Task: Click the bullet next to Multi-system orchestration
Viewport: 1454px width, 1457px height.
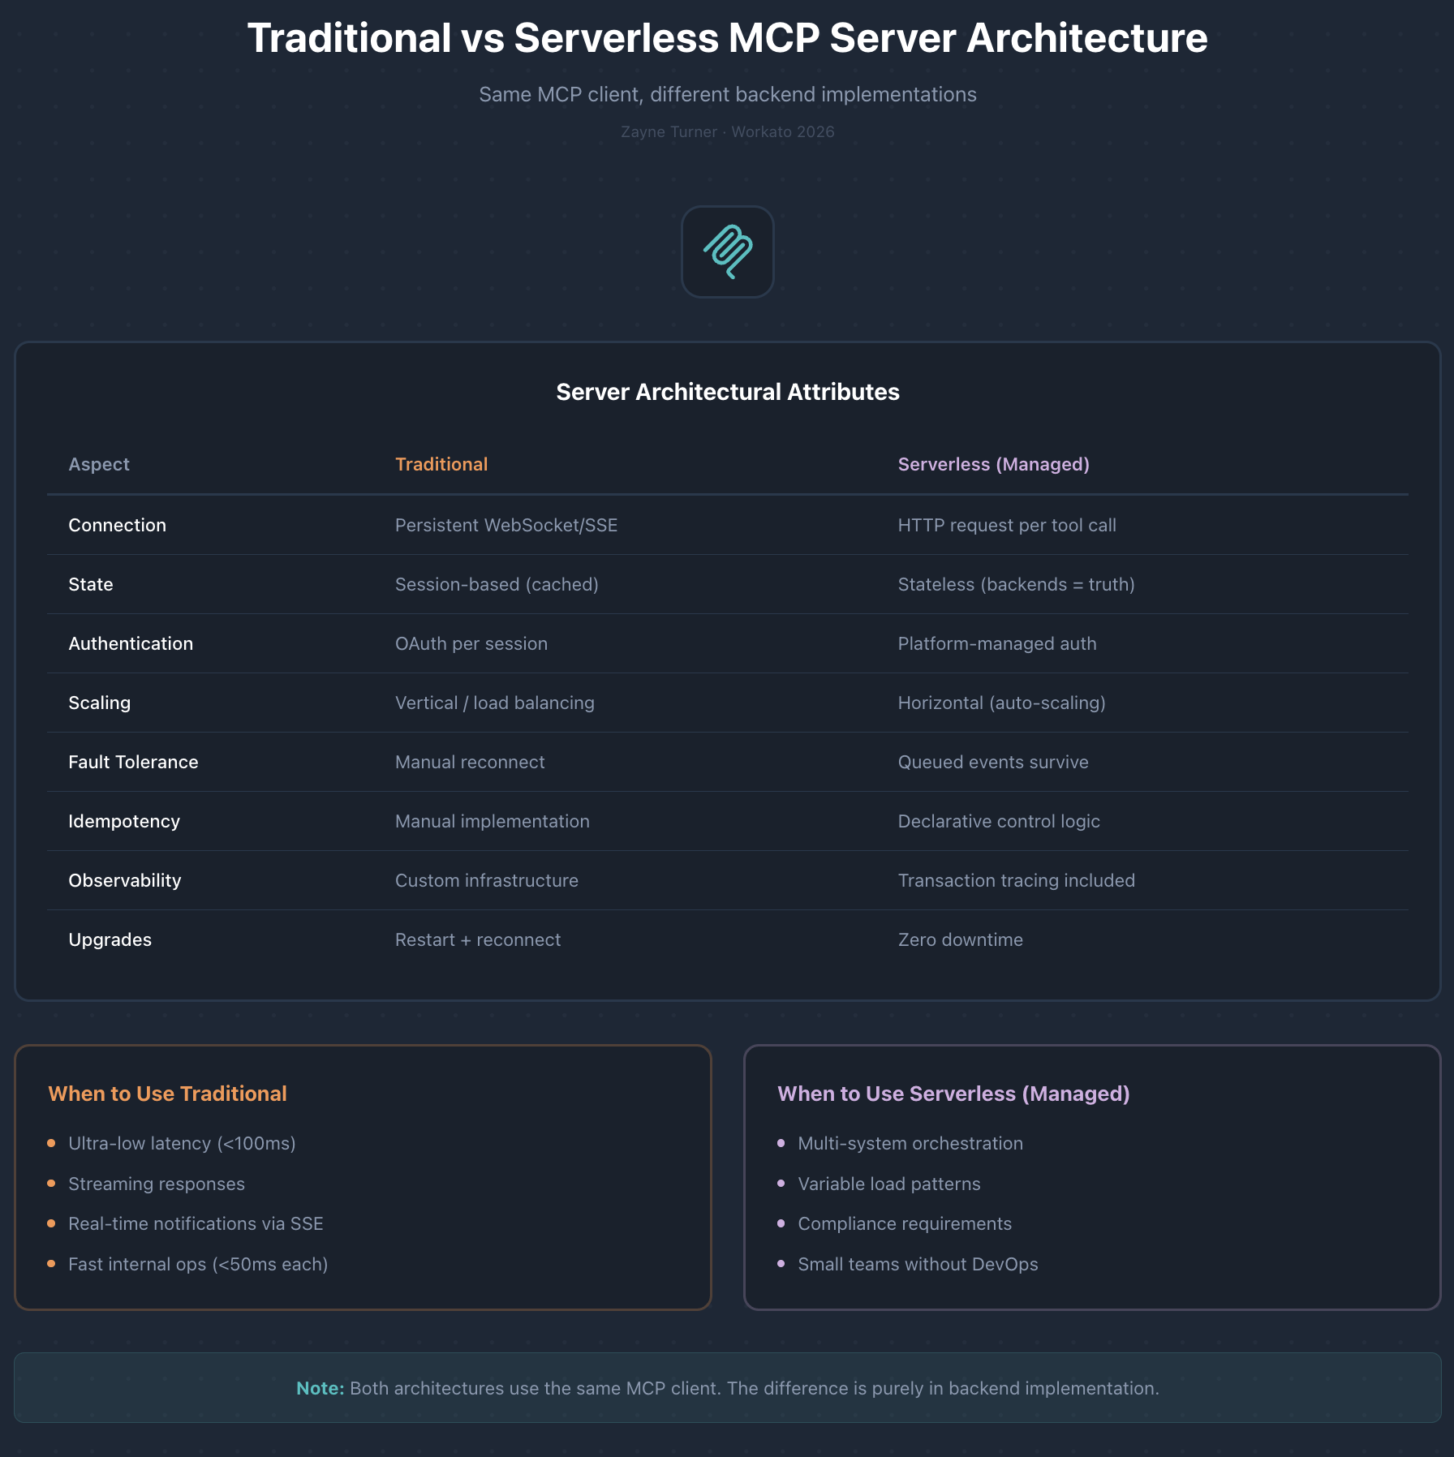Action: click(x=781, y=1143)
